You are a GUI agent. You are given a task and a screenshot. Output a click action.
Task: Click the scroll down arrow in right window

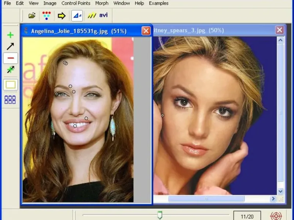pos(280,191)
